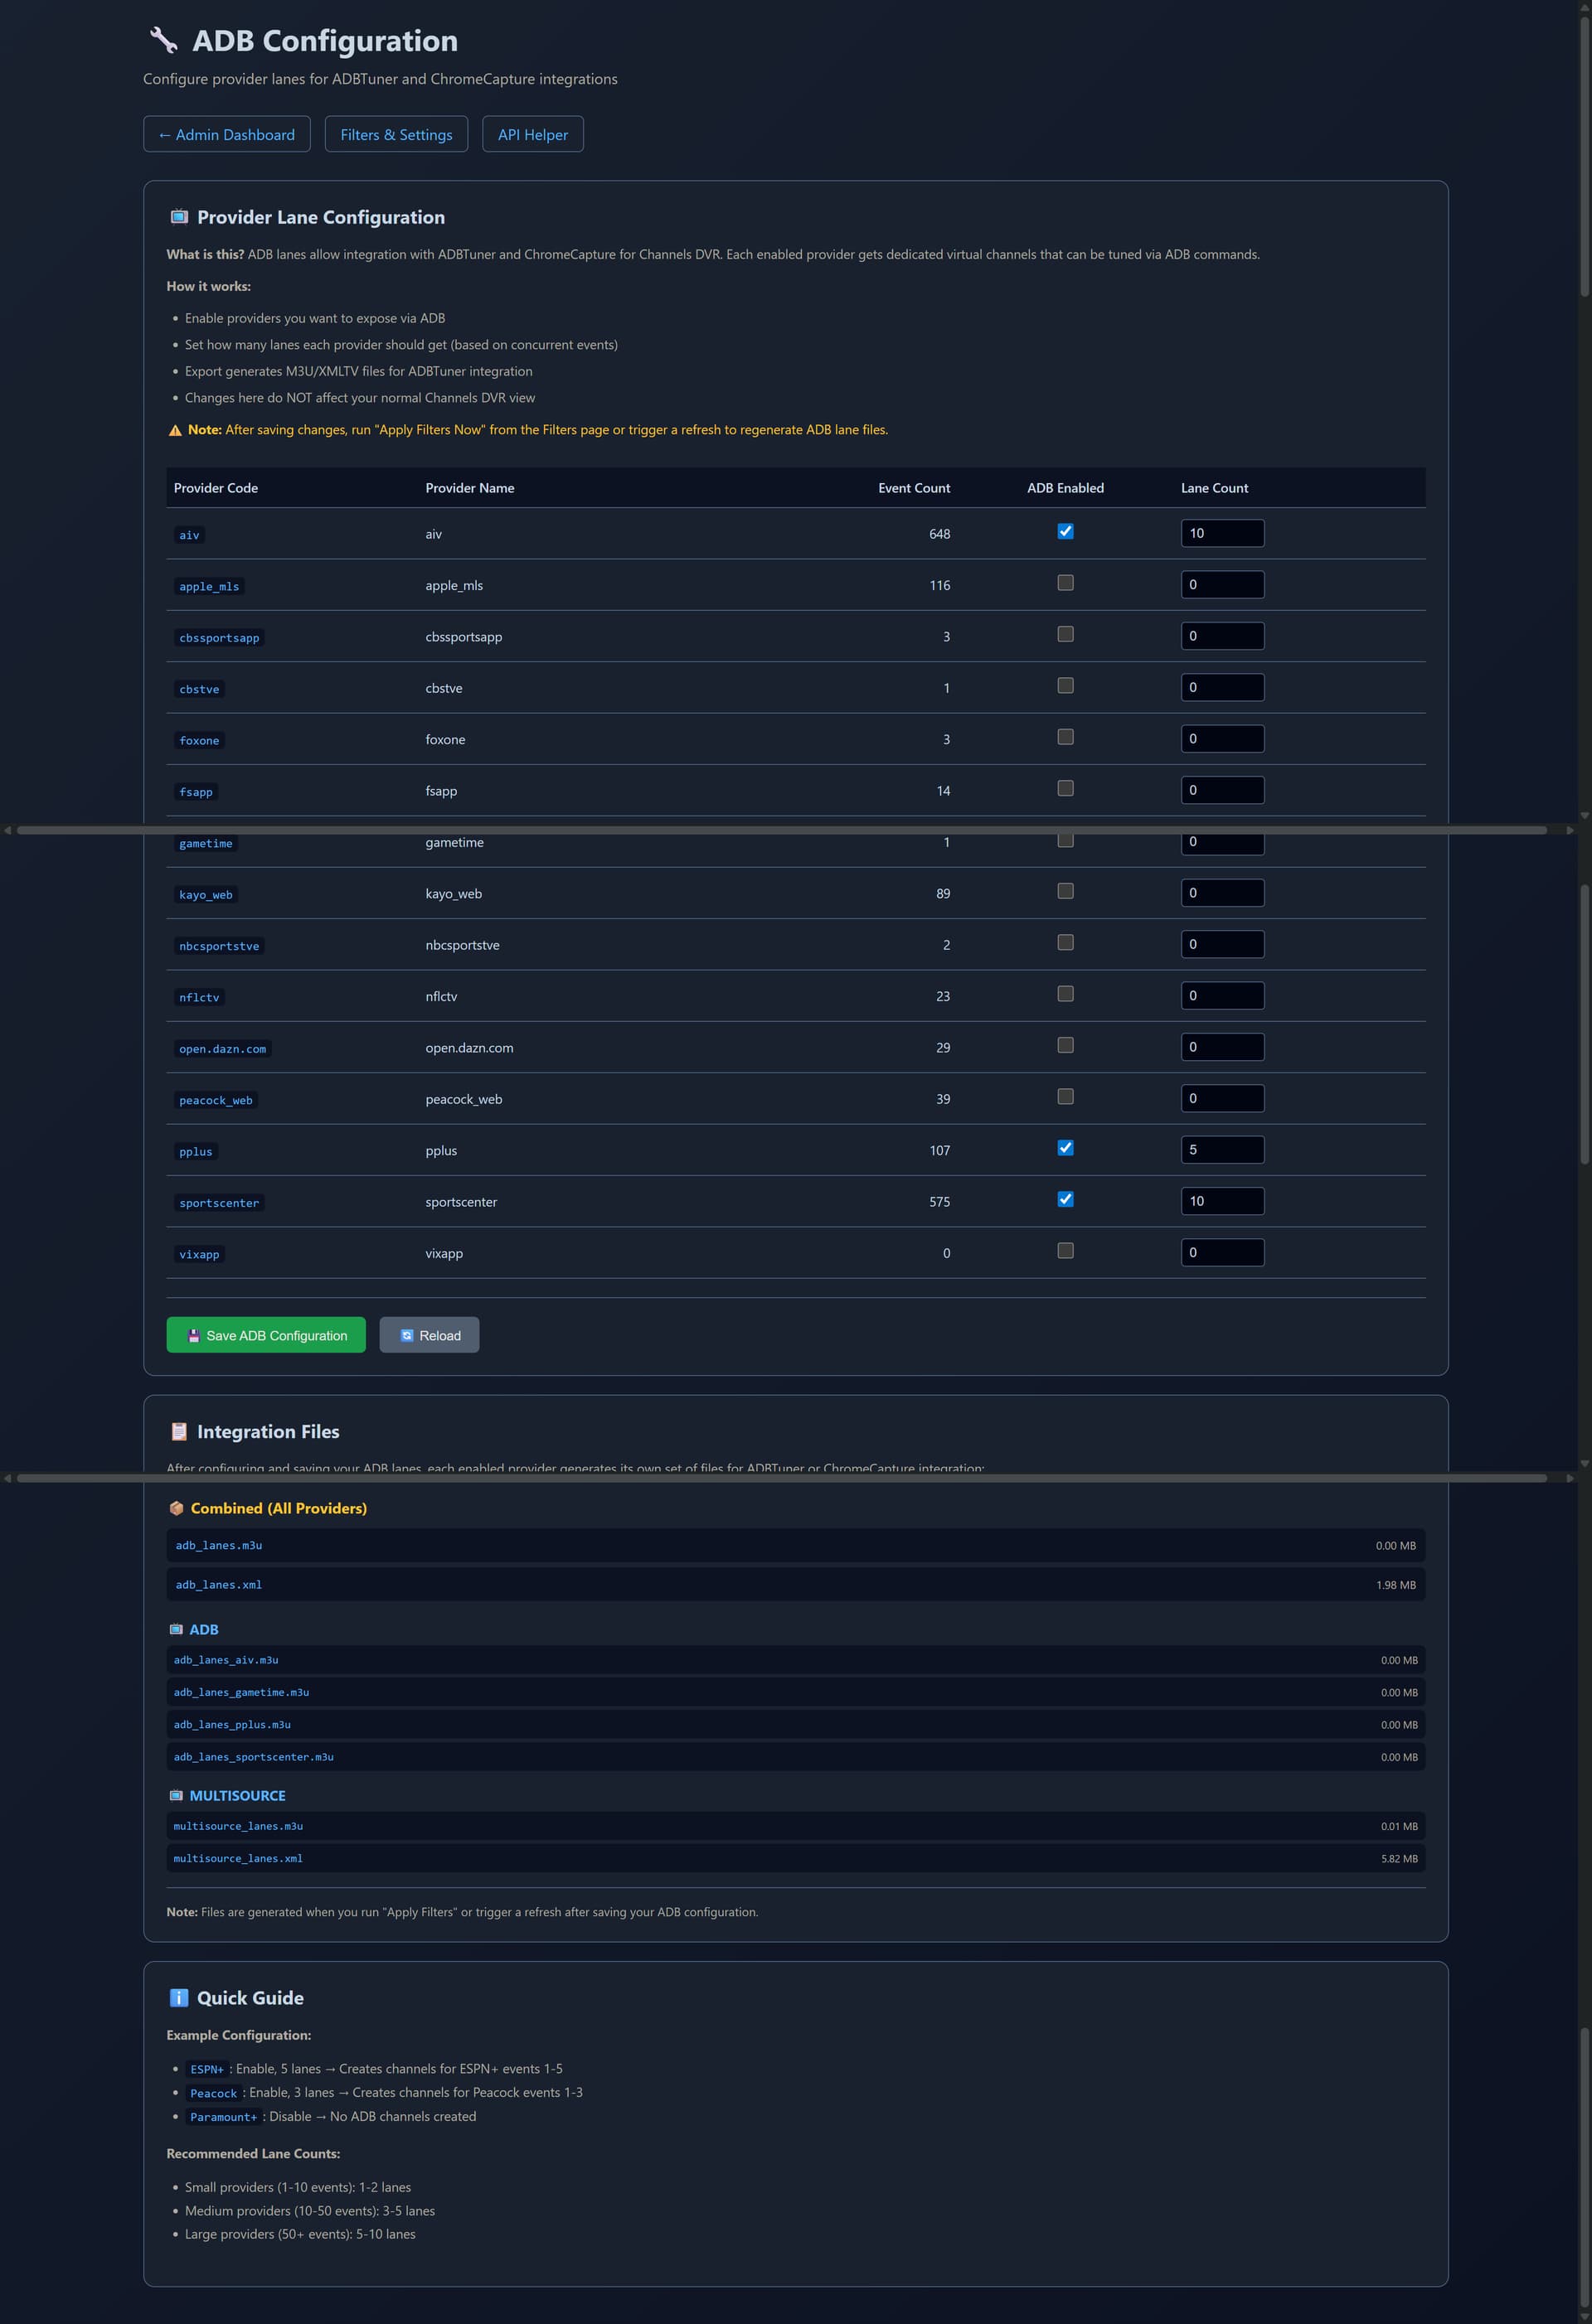Viewport: 1592px width, 2324px height.
Task: Click the wrench icon beside ADB Configuration
Action: (163, 40)
